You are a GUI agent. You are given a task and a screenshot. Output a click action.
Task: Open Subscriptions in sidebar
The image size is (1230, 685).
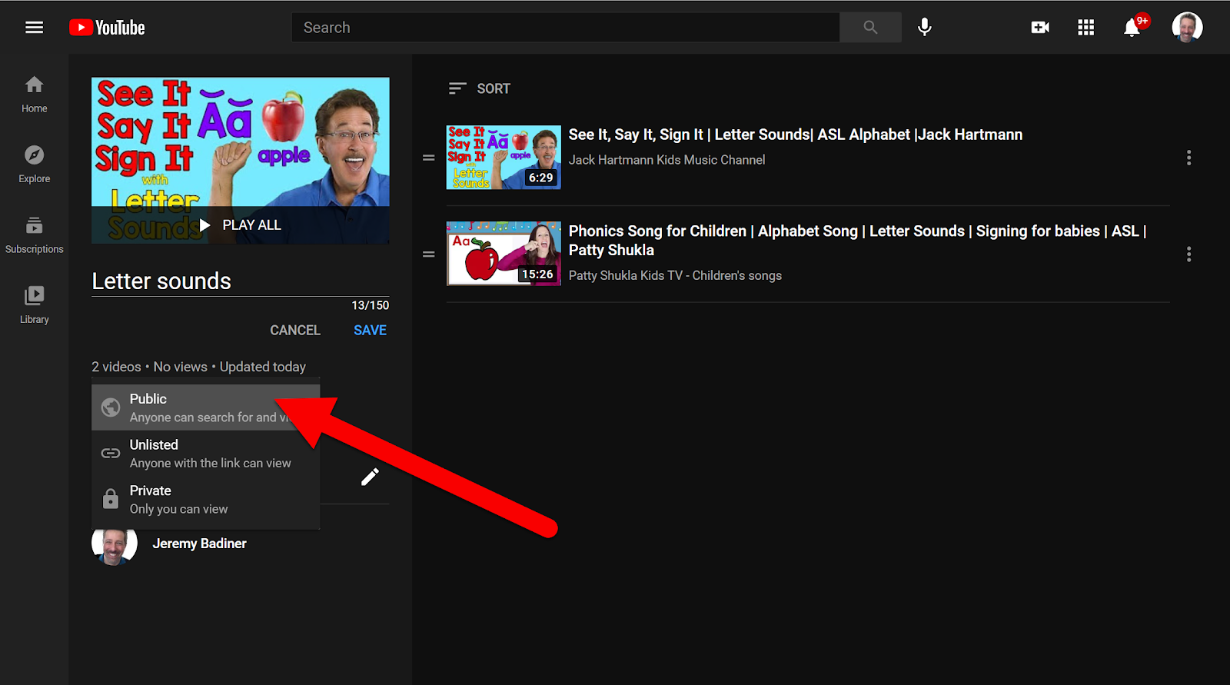(x=34, y=235)
